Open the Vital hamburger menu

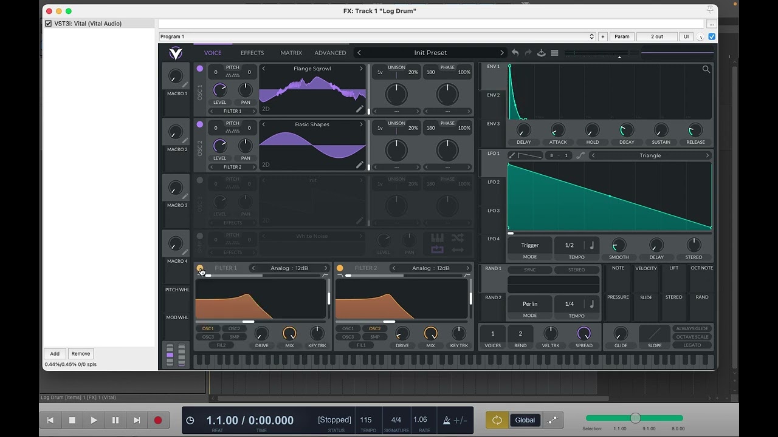(x=554, y=53)
